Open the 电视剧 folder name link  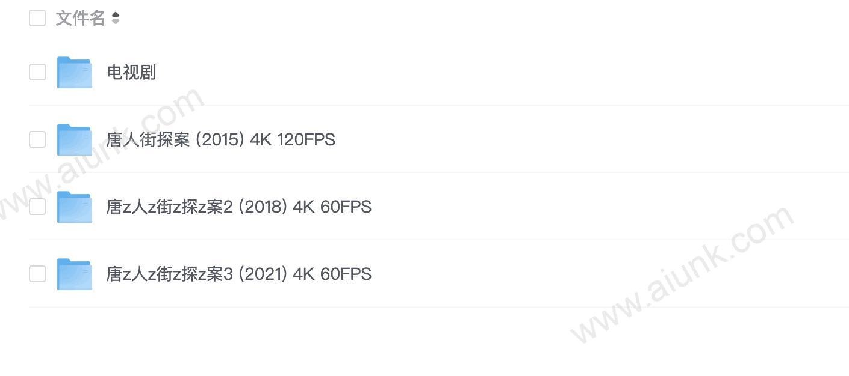point(131,72)
